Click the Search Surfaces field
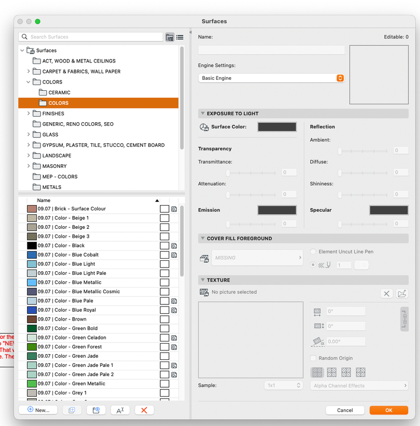The height and width of the screenshot is (426, 420). pyautogui.click(x=91, y=37)
